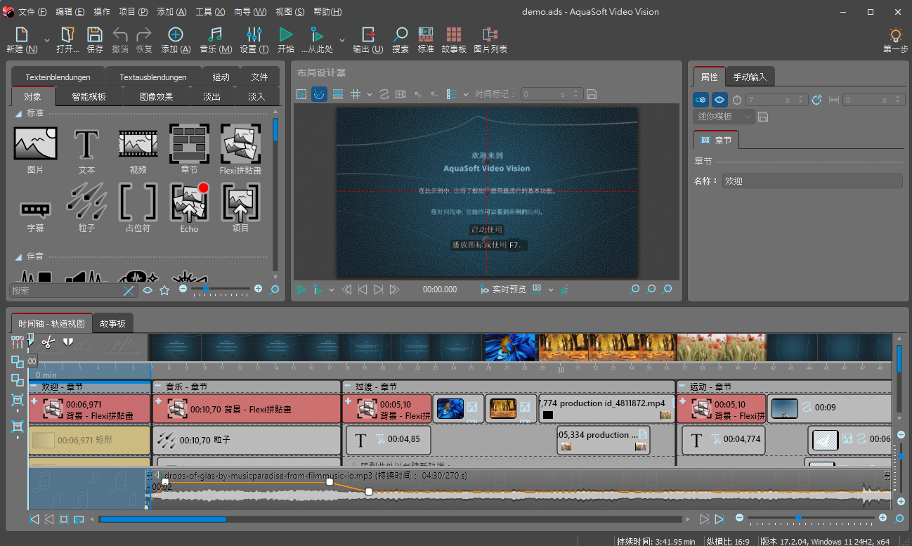Viewport: 912px width, 546px height.
Task: Click the motion path icon in layout designer
Action: point(384,94)
